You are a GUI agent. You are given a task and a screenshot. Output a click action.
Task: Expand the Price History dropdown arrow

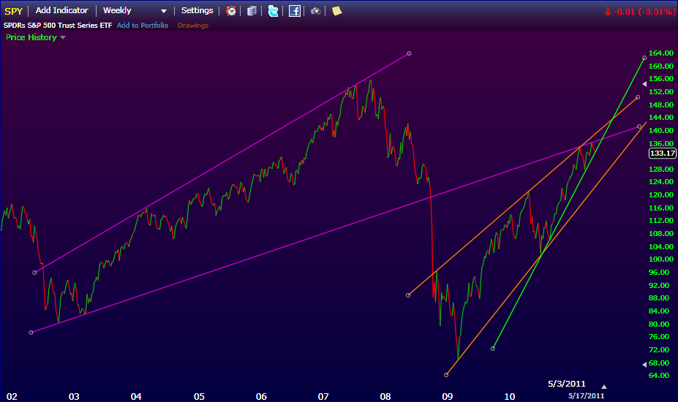(63, 37)
